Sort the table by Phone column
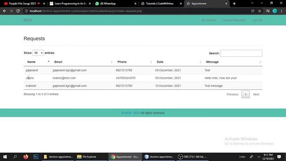This screenshot has height=161, width=286. click(x=134, y=62)
